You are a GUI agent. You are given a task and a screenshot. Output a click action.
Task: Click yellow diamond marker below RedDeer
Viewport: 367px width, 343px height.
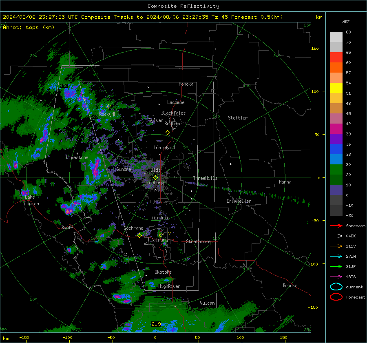(168, 133)
